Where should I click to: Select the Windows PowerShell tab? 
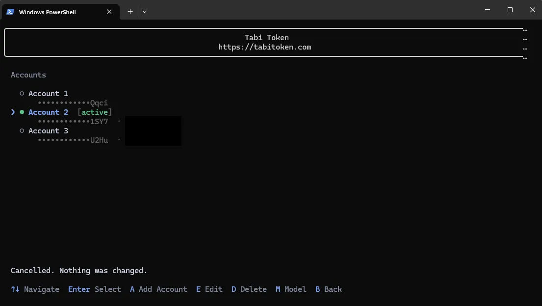coord(61,12)
